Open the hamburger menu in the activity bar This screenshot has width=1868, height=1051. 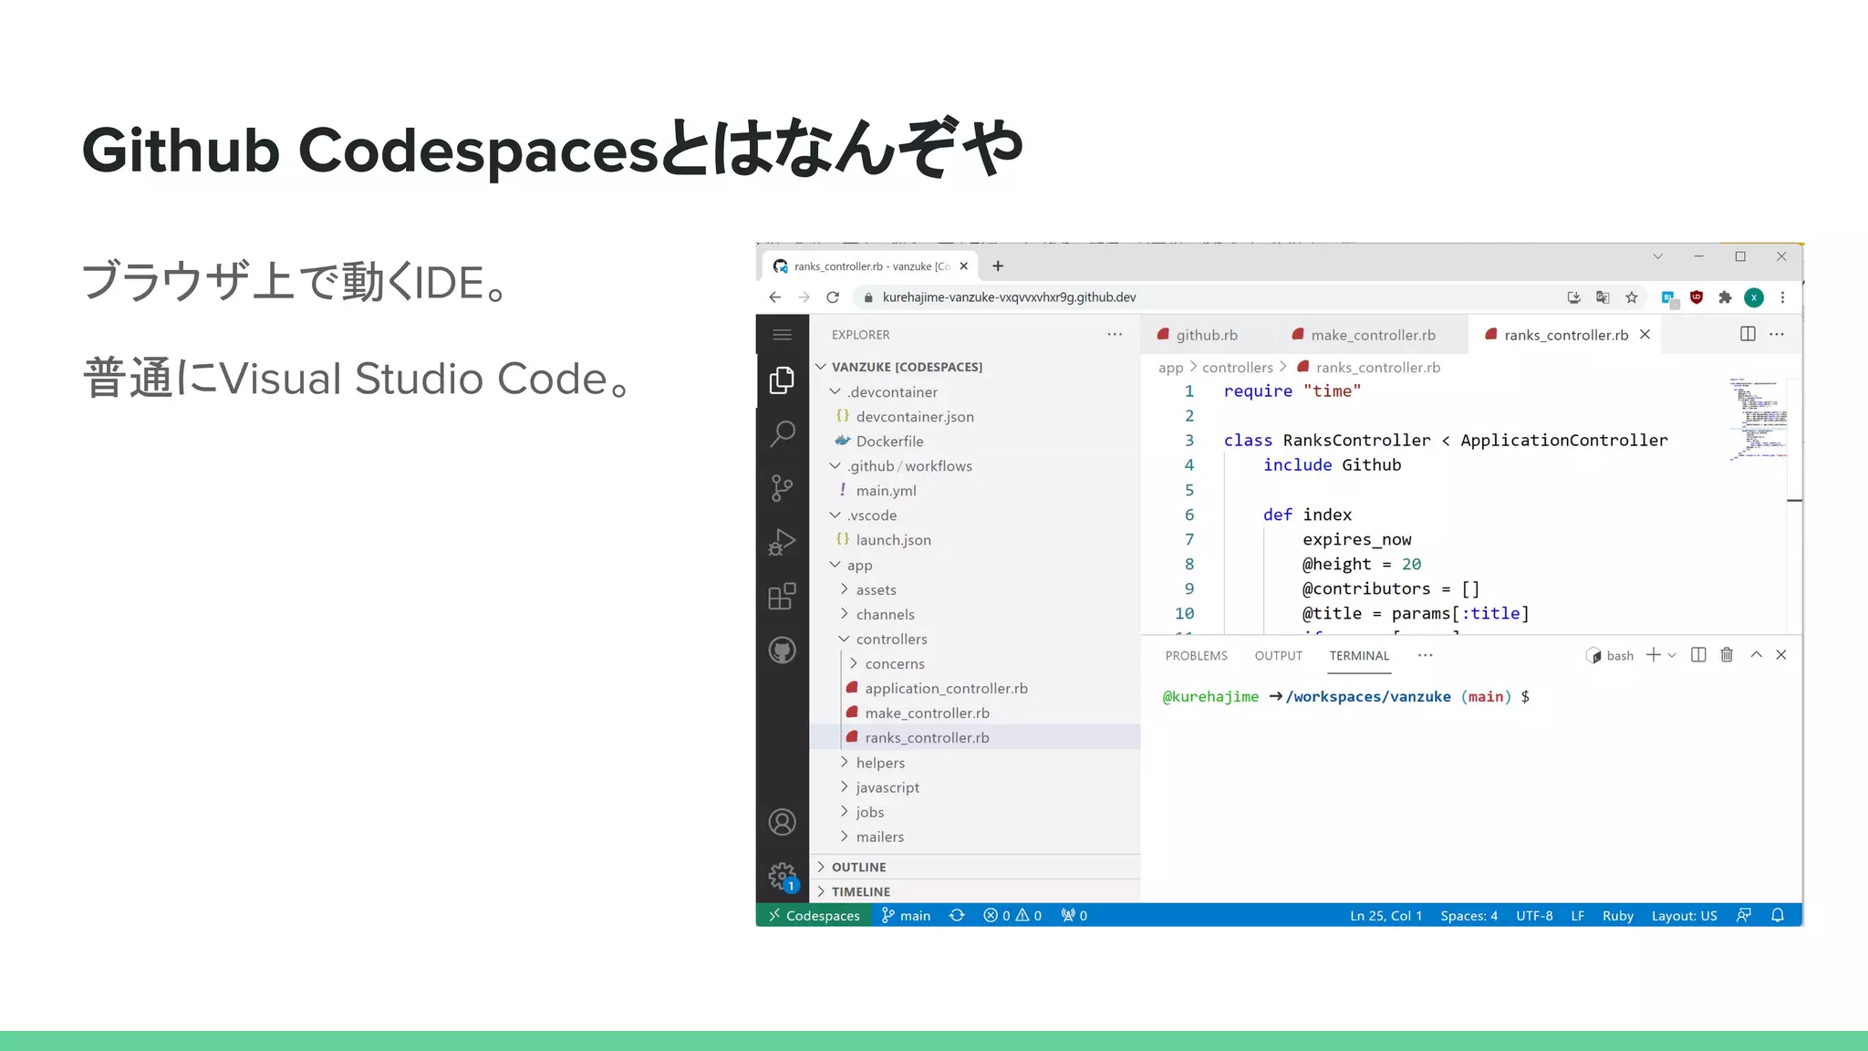pyautogui.click(x=782, y=335)
